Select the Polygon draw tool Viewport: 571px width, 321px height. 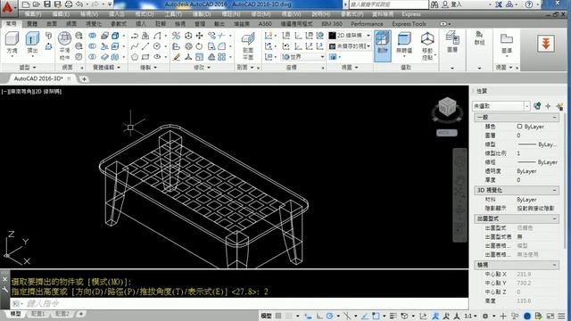click(x=135, y=57)
